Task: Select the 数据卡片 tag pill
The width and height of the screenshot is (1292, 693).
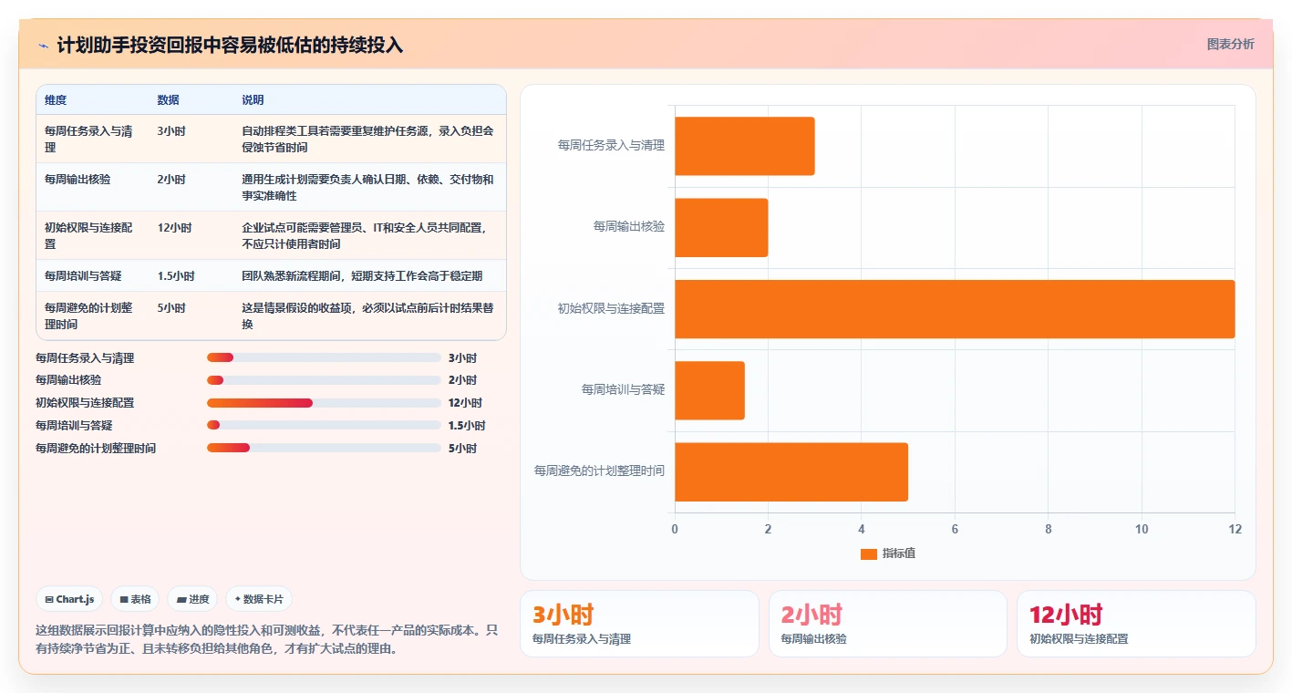Action: pyautogui.click(x=259, y=599)
